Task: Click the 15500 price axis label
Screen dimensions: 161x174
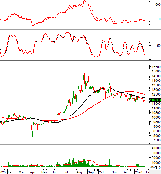Action: pyautogui.click(x=156, y=67)
